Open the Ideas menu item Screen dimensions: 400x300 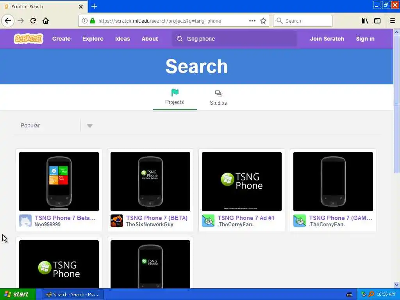[122, 39]
